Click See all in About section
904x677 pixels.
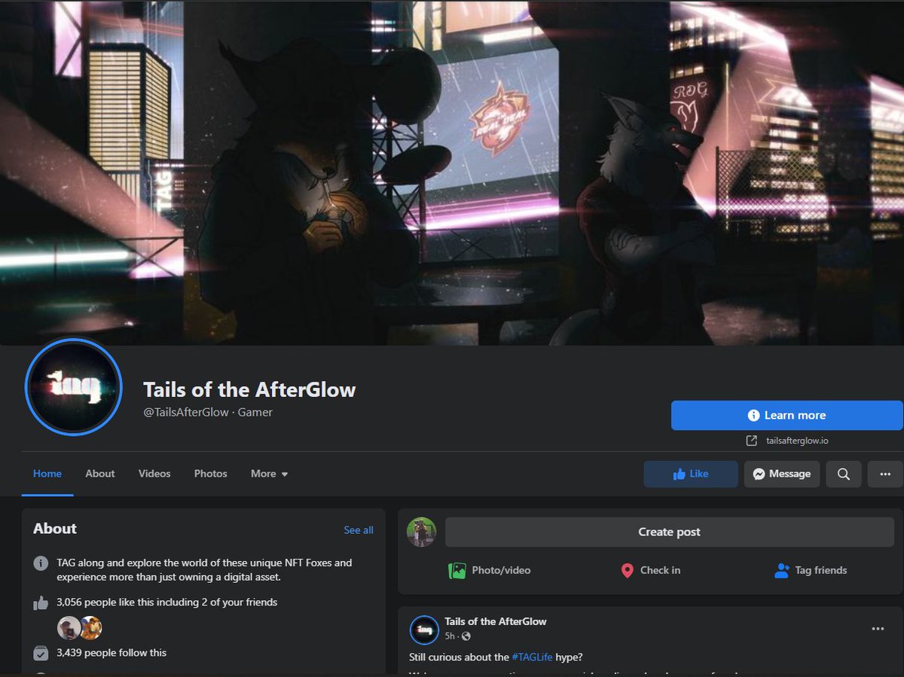[x=359, y=530]
